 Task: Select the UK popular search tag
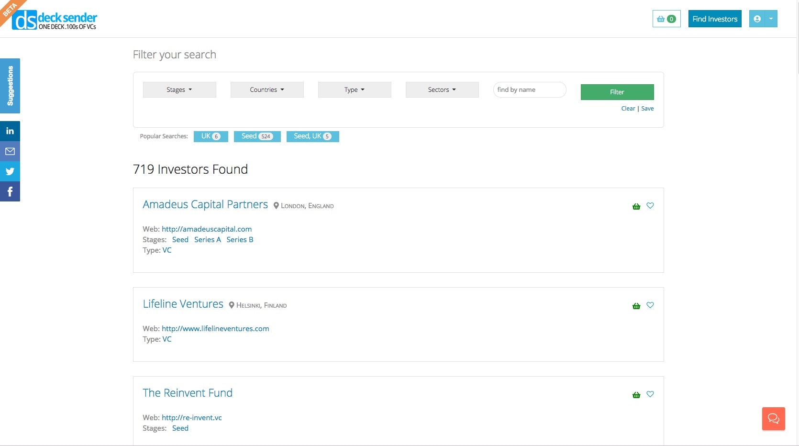(x=211, y=136)
